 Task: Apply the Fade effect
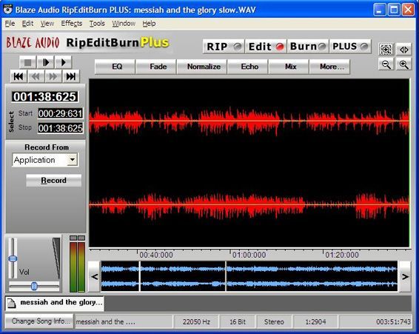(156, 67)
